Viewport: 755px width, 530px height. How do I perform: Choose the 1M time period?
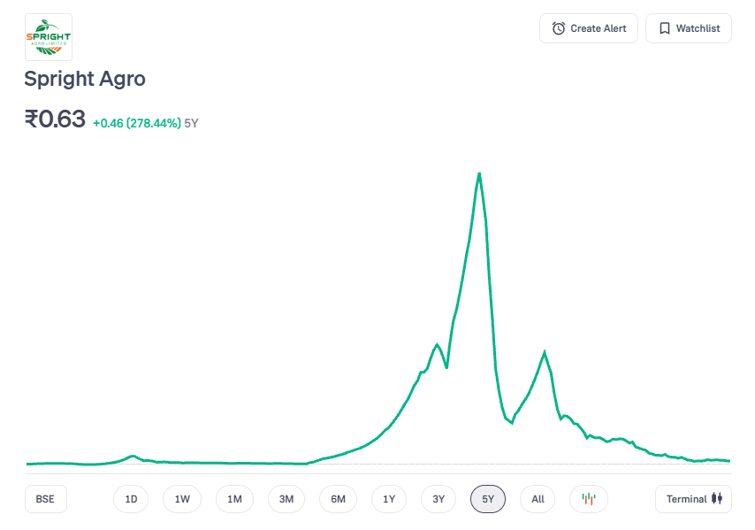click(234, 499)
